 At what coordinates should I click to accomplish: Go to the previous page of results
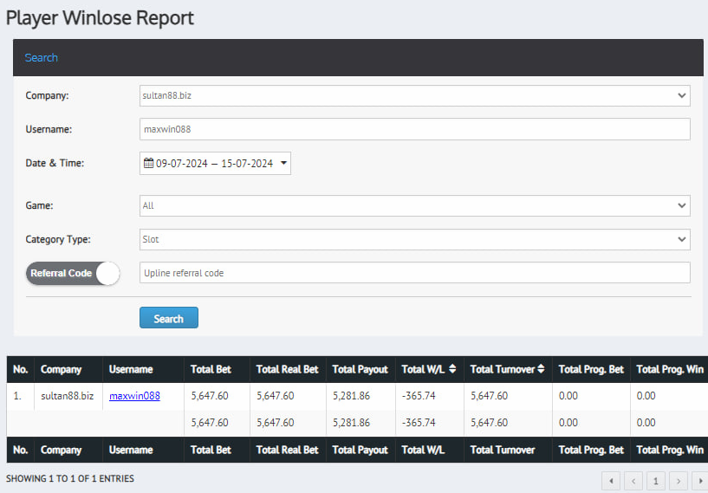click(633, 481)
